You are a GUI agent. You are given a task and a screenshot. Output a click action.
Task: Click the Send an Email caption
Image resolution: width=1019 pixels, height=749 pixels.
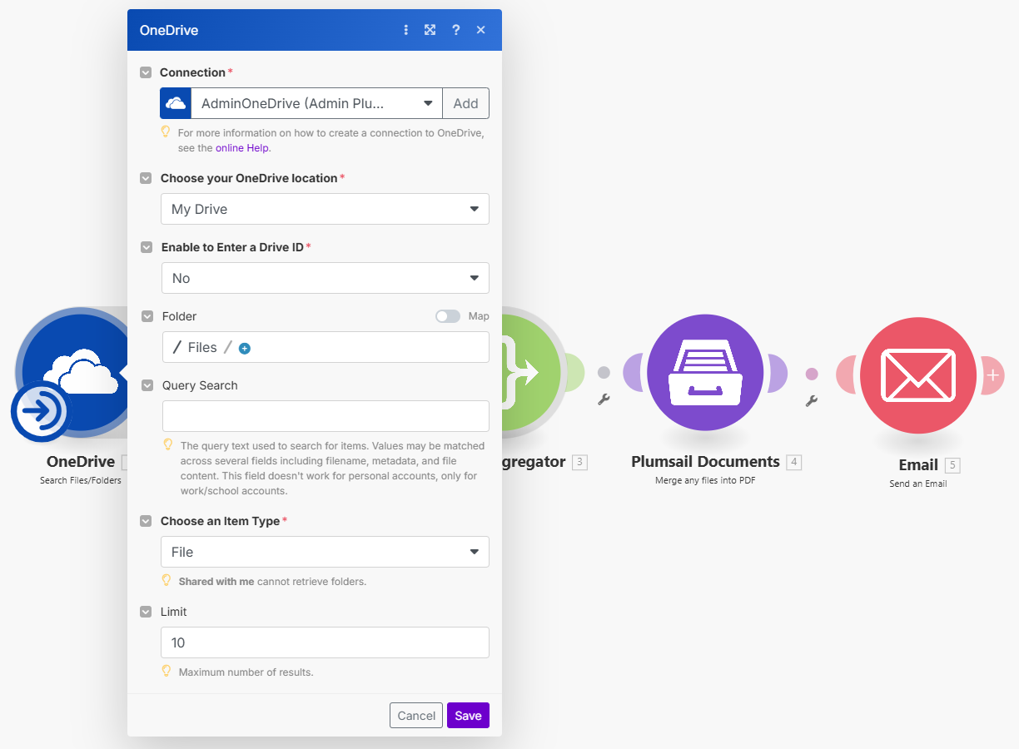click(917, 484)
